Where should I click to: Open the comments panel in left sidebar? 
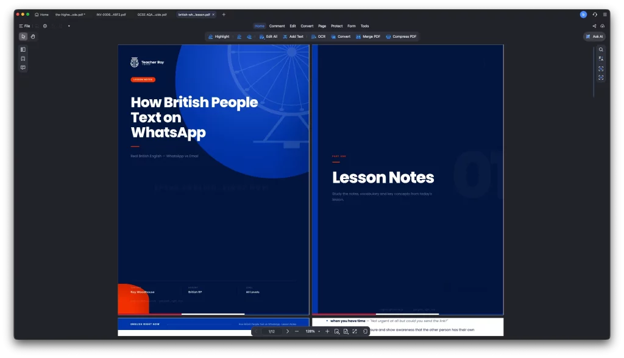(x=23, y=68)
